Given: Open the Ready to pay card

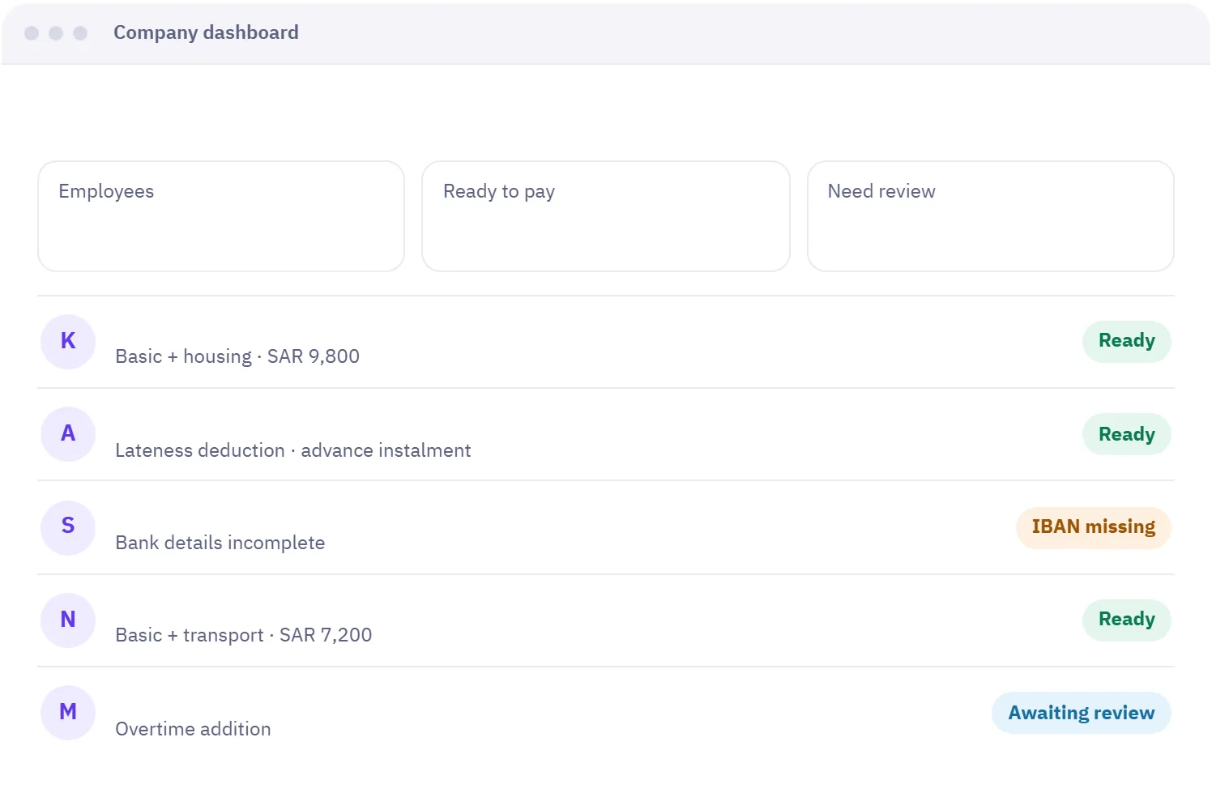Looking at the screenshot, I should click(606, 216).
